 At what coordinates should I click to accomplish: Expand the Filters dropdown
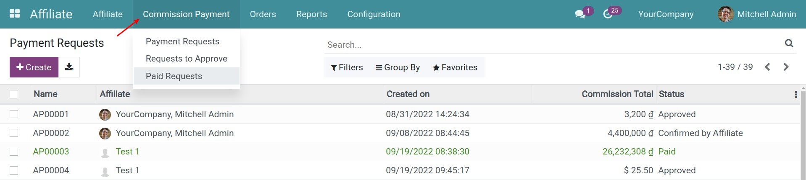click(x=347, y=67)
